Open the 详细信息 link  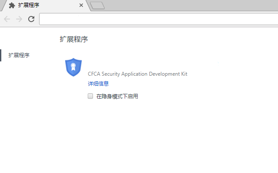(x=98, y=83)
